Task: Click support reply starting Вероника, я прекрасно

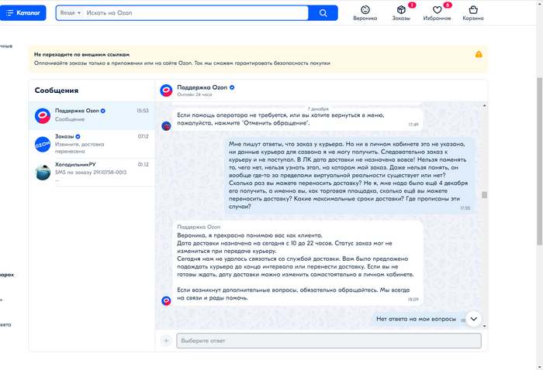Action: 297,263
